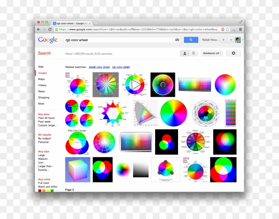Click the blue magnifying glass search button

tap(191, 40)
